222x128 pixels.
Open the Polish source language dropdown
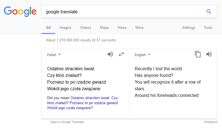(x=54, y=55)
